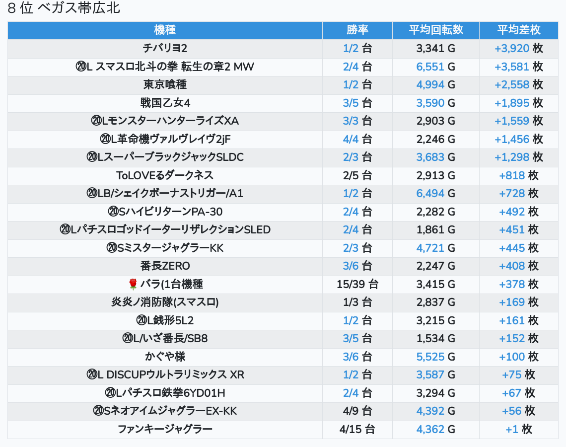The height and width of the screenshot is (447, 566).
Task: Click the ⑳ badge before SハイビリターンPA-30
Action: coord(113,212)
